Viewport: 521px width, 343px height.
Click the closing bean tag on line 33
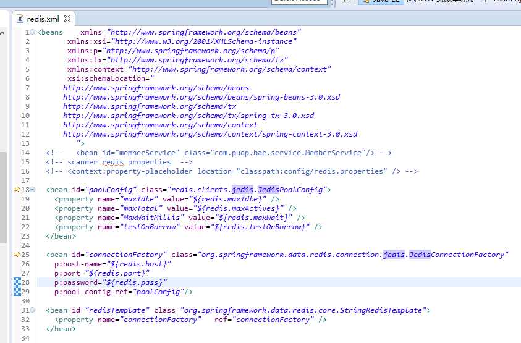coord(61,329)
